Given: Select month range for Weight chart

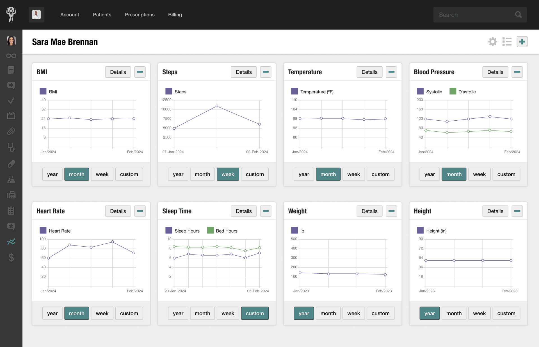Looking at the screenshot, I should pos(328,313).
